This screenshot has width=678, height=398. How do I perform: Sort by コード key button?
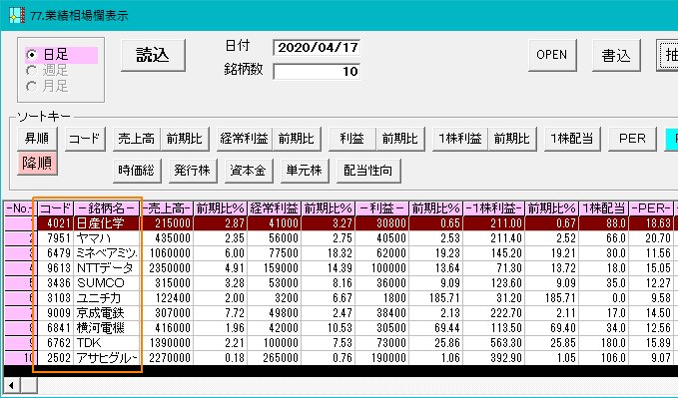[85, 139]
